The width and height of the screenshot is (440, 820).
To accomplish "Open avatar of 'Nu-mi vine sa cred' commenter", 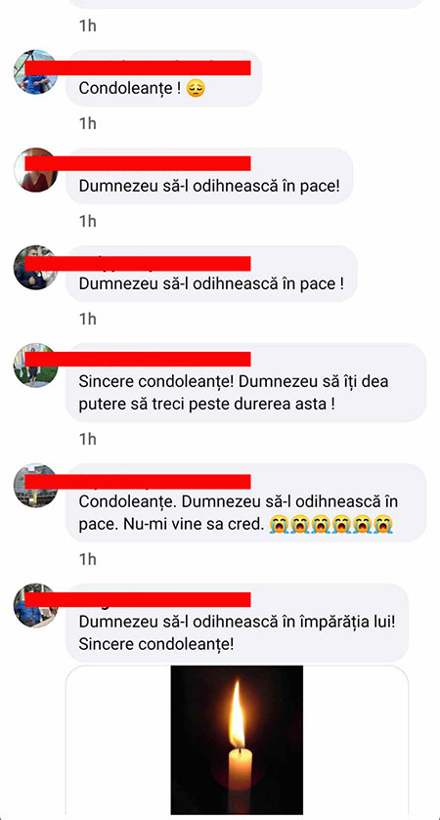I will click(x=35, y=486).
